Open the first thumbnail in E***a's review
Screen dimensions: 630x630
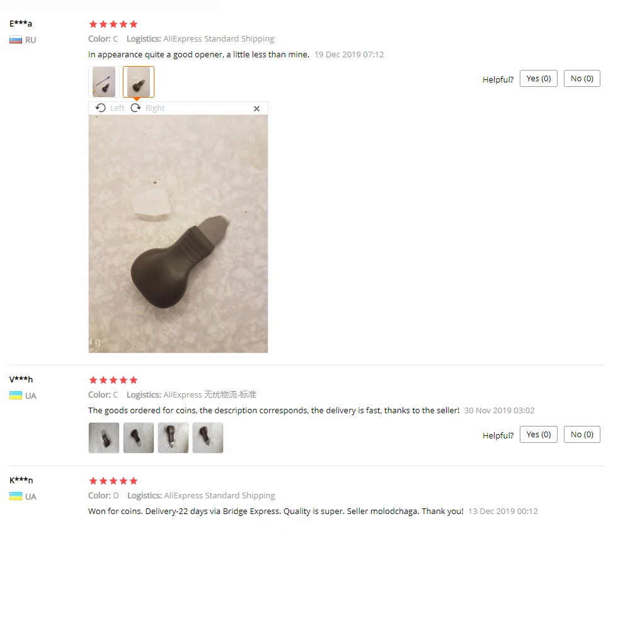point(104,82)
